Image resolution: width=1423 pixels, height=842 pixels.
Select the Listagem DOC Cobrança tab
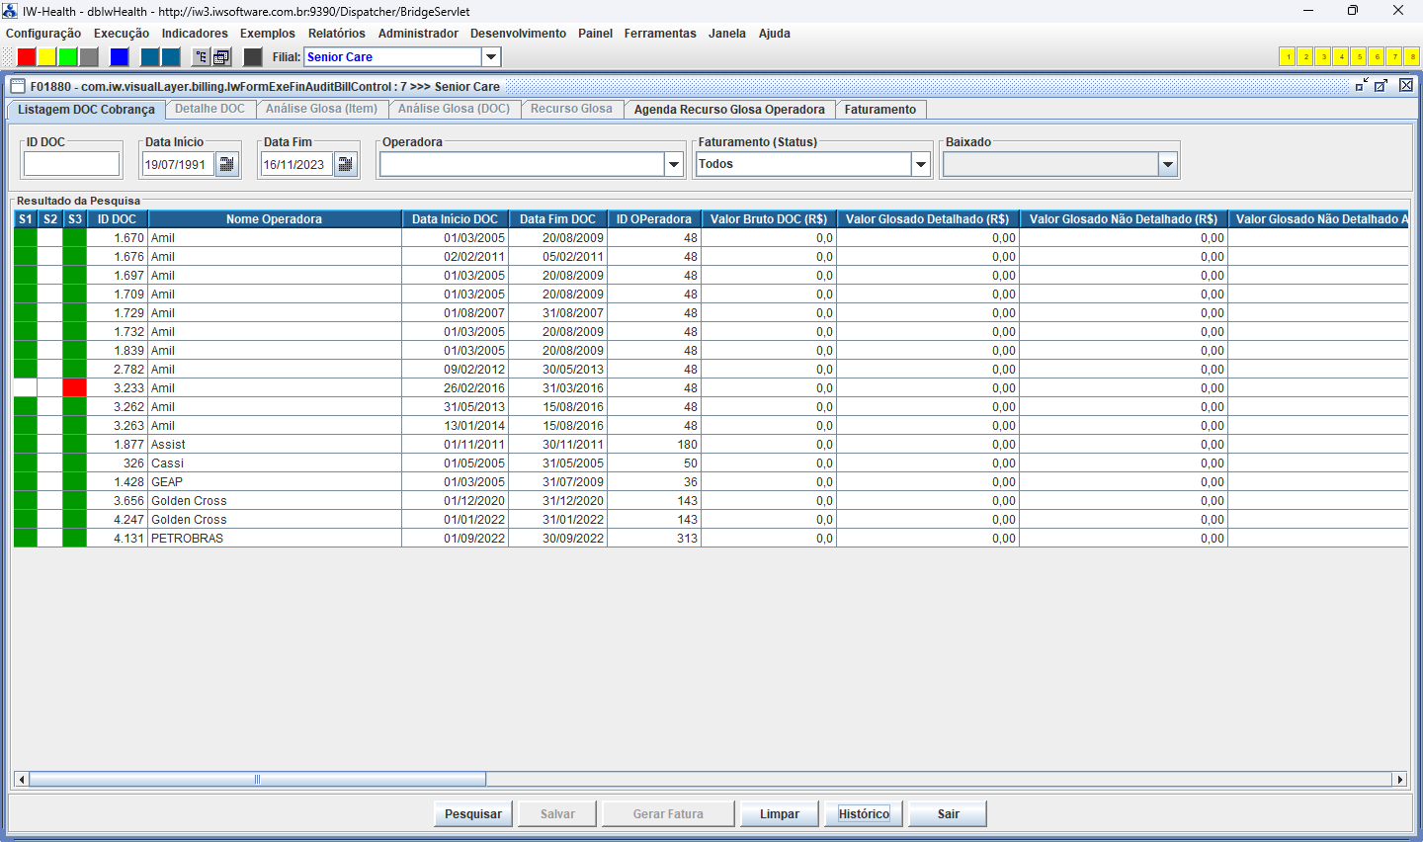pyautogui.click(x=86, y=110)
